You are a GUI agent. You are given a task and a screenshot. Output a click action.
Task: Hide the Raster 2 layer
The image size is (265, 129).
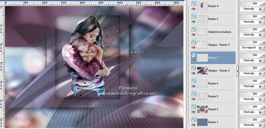[x=193, y=112]
